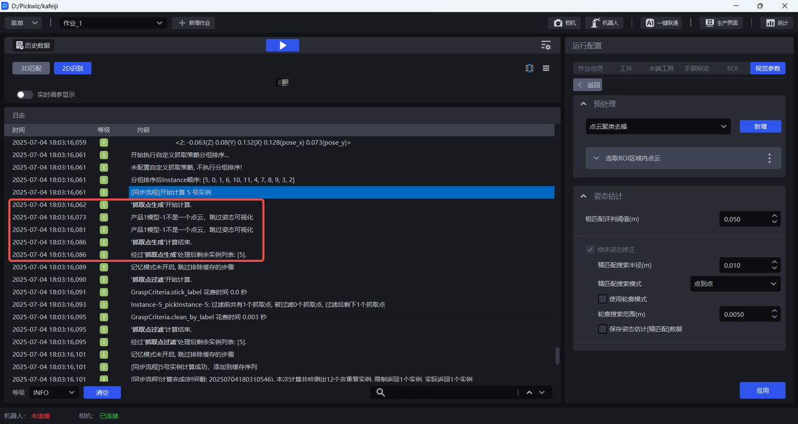The width and height of the screenshot is (798, 424).
Task: Open the camera (相机) panel
Action: coord(564,23)
